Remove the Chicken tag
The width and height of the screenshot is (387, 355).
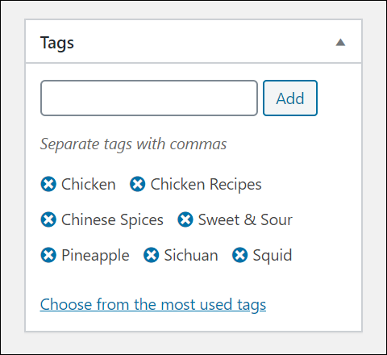(48, 184)
